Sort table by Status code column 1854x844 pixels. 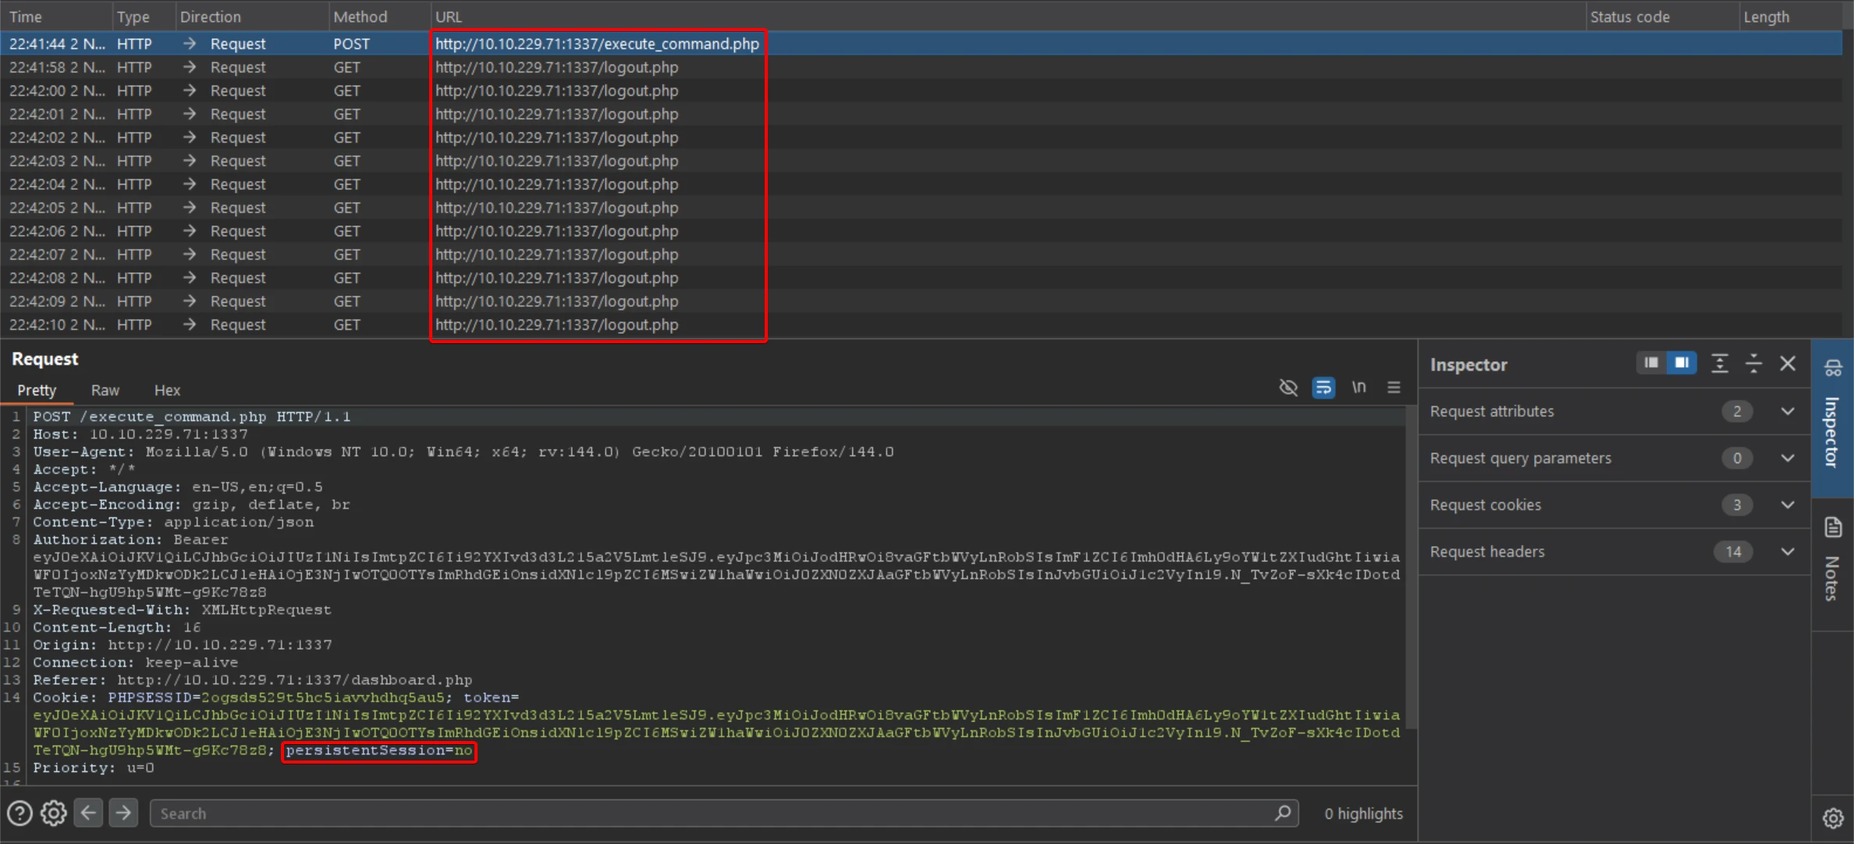click(x=1629, y=16)
